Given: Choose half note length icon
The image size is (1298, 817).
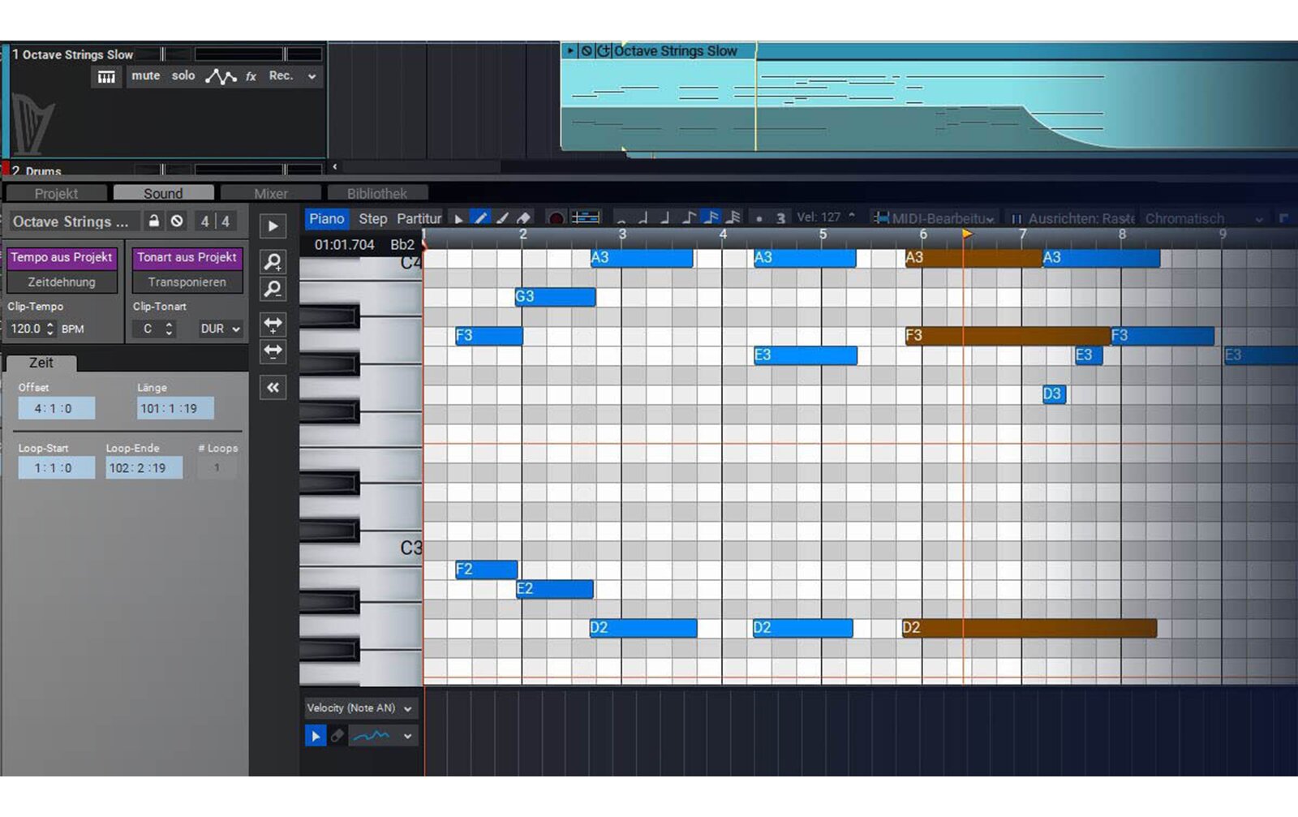Looking at the screenshot, I should point(643,218).
